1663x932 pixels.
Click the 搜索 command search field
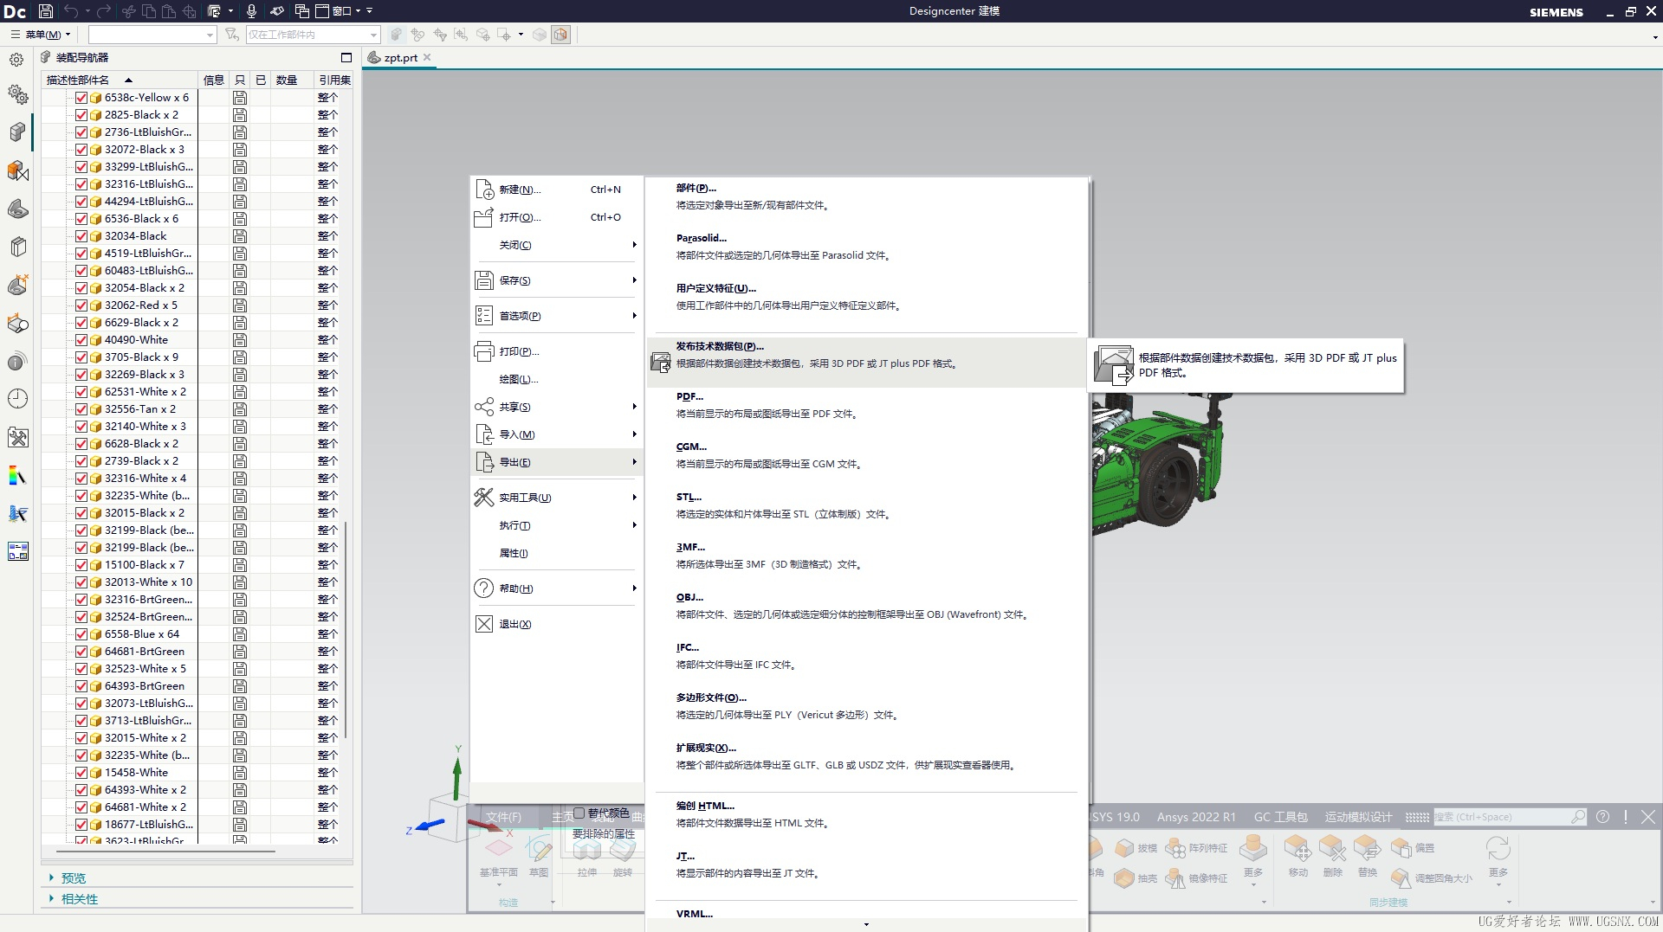click(x=1508, y=817)
